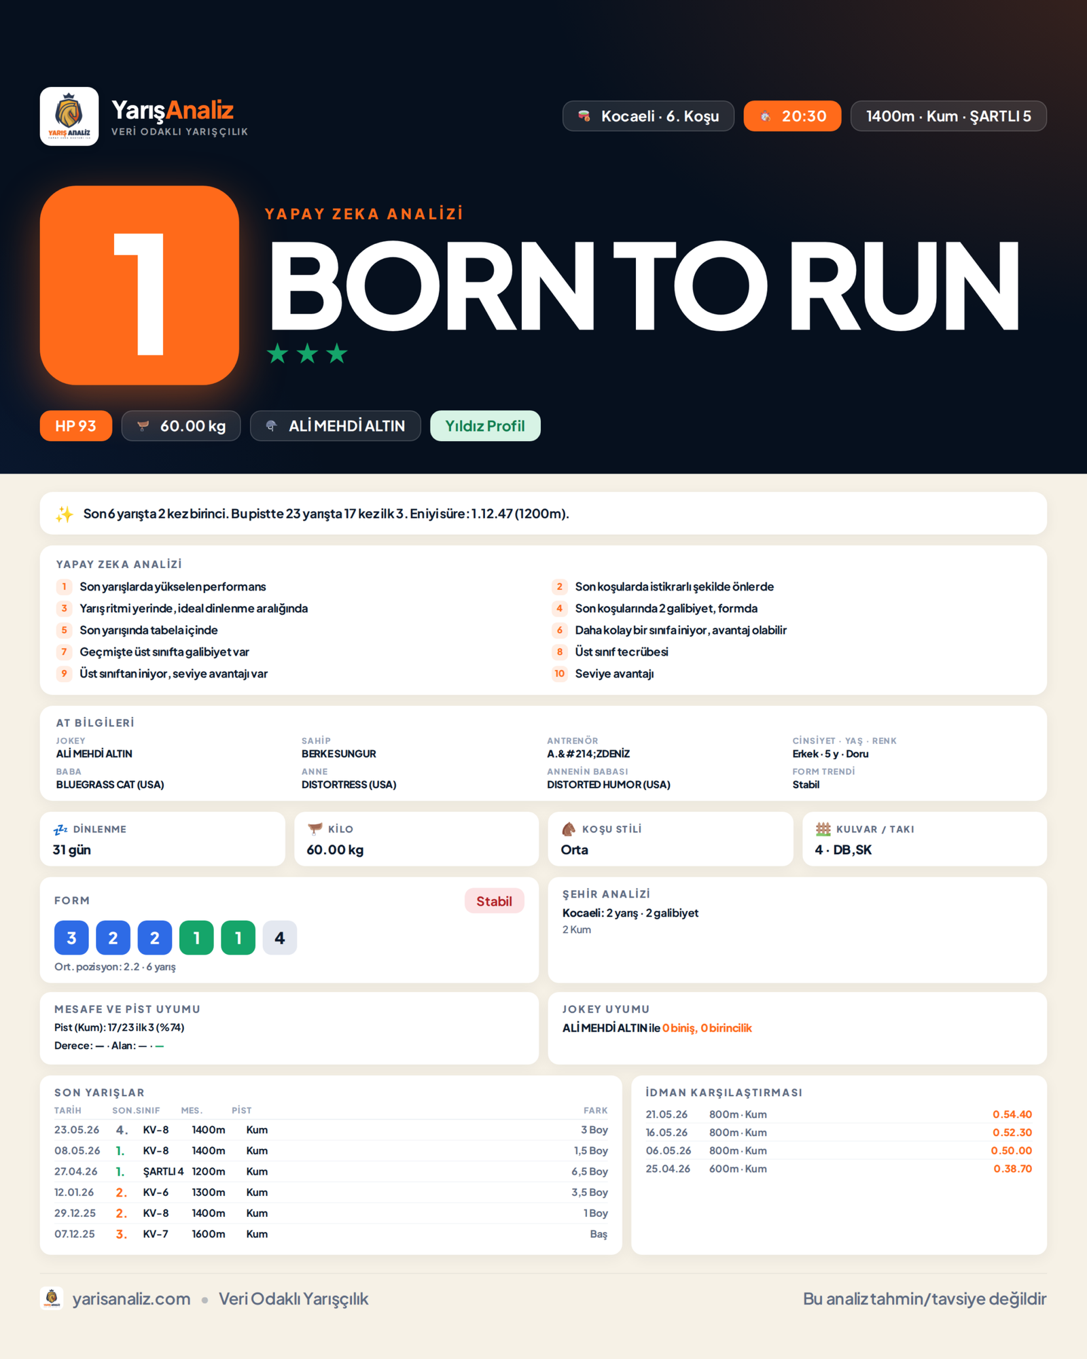Click the 0 biniş, 0 birincilik text
1087x1359 pixels.
(707, 1027)
